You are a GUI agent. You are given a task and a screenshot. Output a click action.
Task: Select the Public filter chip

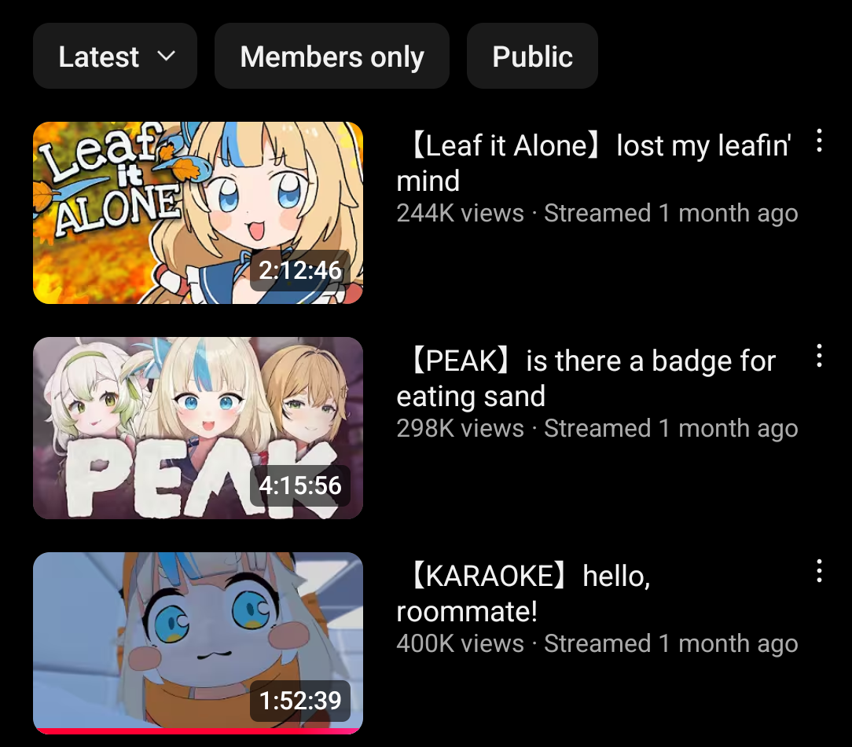533,56
